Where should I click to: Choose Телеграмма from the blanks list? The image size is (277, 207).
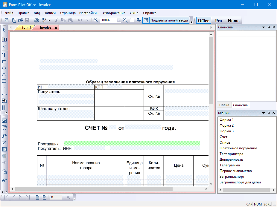tap(229, 165)
